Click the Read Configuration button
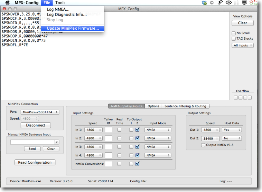 click(x=35, y=162)
